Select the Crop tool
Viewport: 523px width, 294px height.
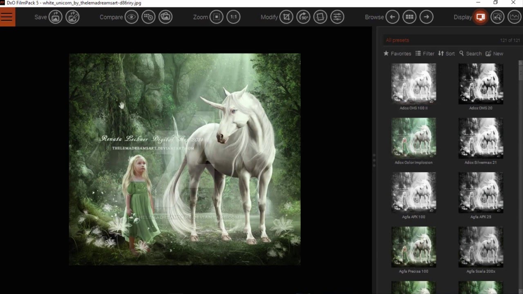click(286, 17)
